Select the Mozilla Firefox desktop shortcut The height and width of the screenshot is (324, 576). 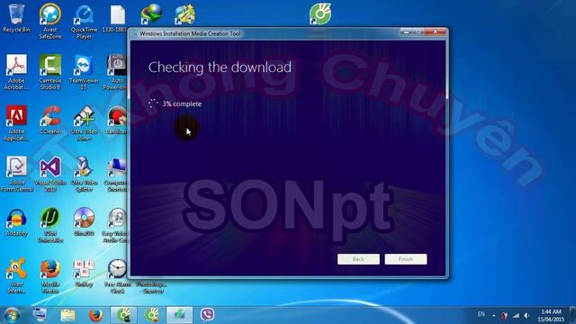50,275
